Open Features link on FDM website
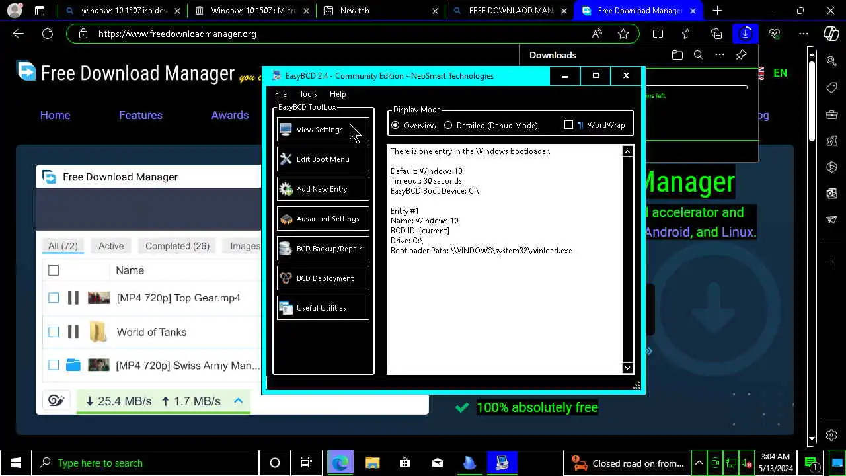Screen dimensions: 846x476 pyautogui.click(x=141, y=115)
